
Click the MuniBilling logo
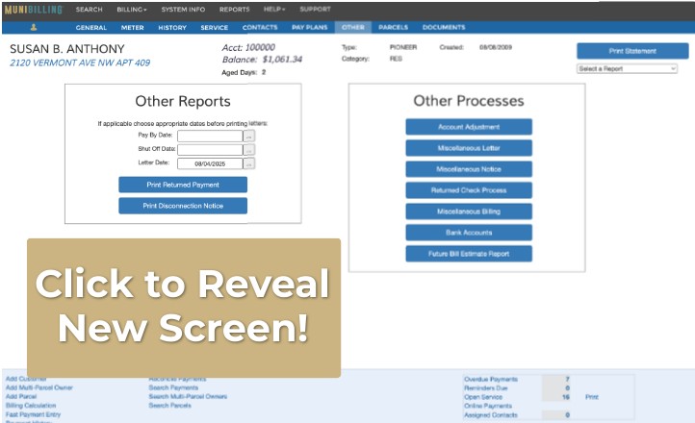(x=34, y=10)
